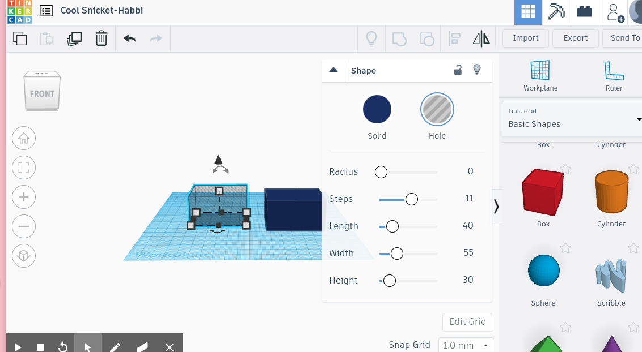
Task: Select the Workplane tool
Action: (x=540, y=76)
